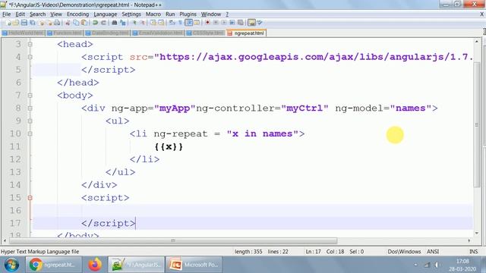The width and height of the screenshot is (486, 273).
Task: Click the 'ANSI' encoding status bar entry
Action: click(433, 251)
